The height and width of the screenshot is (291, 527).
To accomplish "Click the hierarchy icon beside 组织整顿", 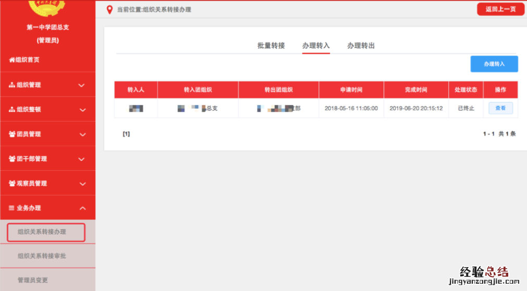I will coord(12,110).
